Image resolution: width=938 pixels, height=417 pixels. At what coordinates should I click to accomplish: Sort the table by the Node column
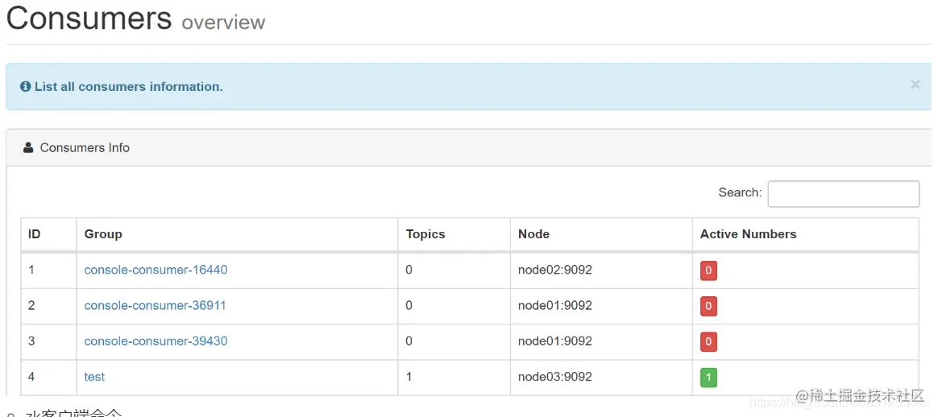click(533, 234)
